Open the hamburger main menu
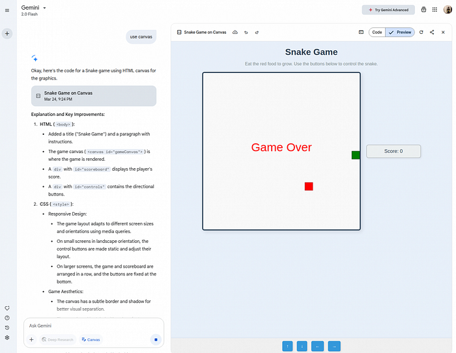This screenshot has height=353, width=456. [7, 10]
